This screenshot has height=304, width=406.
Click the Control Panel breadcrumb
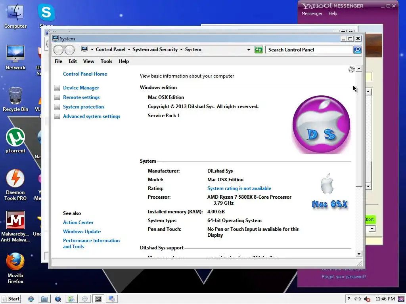click(x=111, y=49)
